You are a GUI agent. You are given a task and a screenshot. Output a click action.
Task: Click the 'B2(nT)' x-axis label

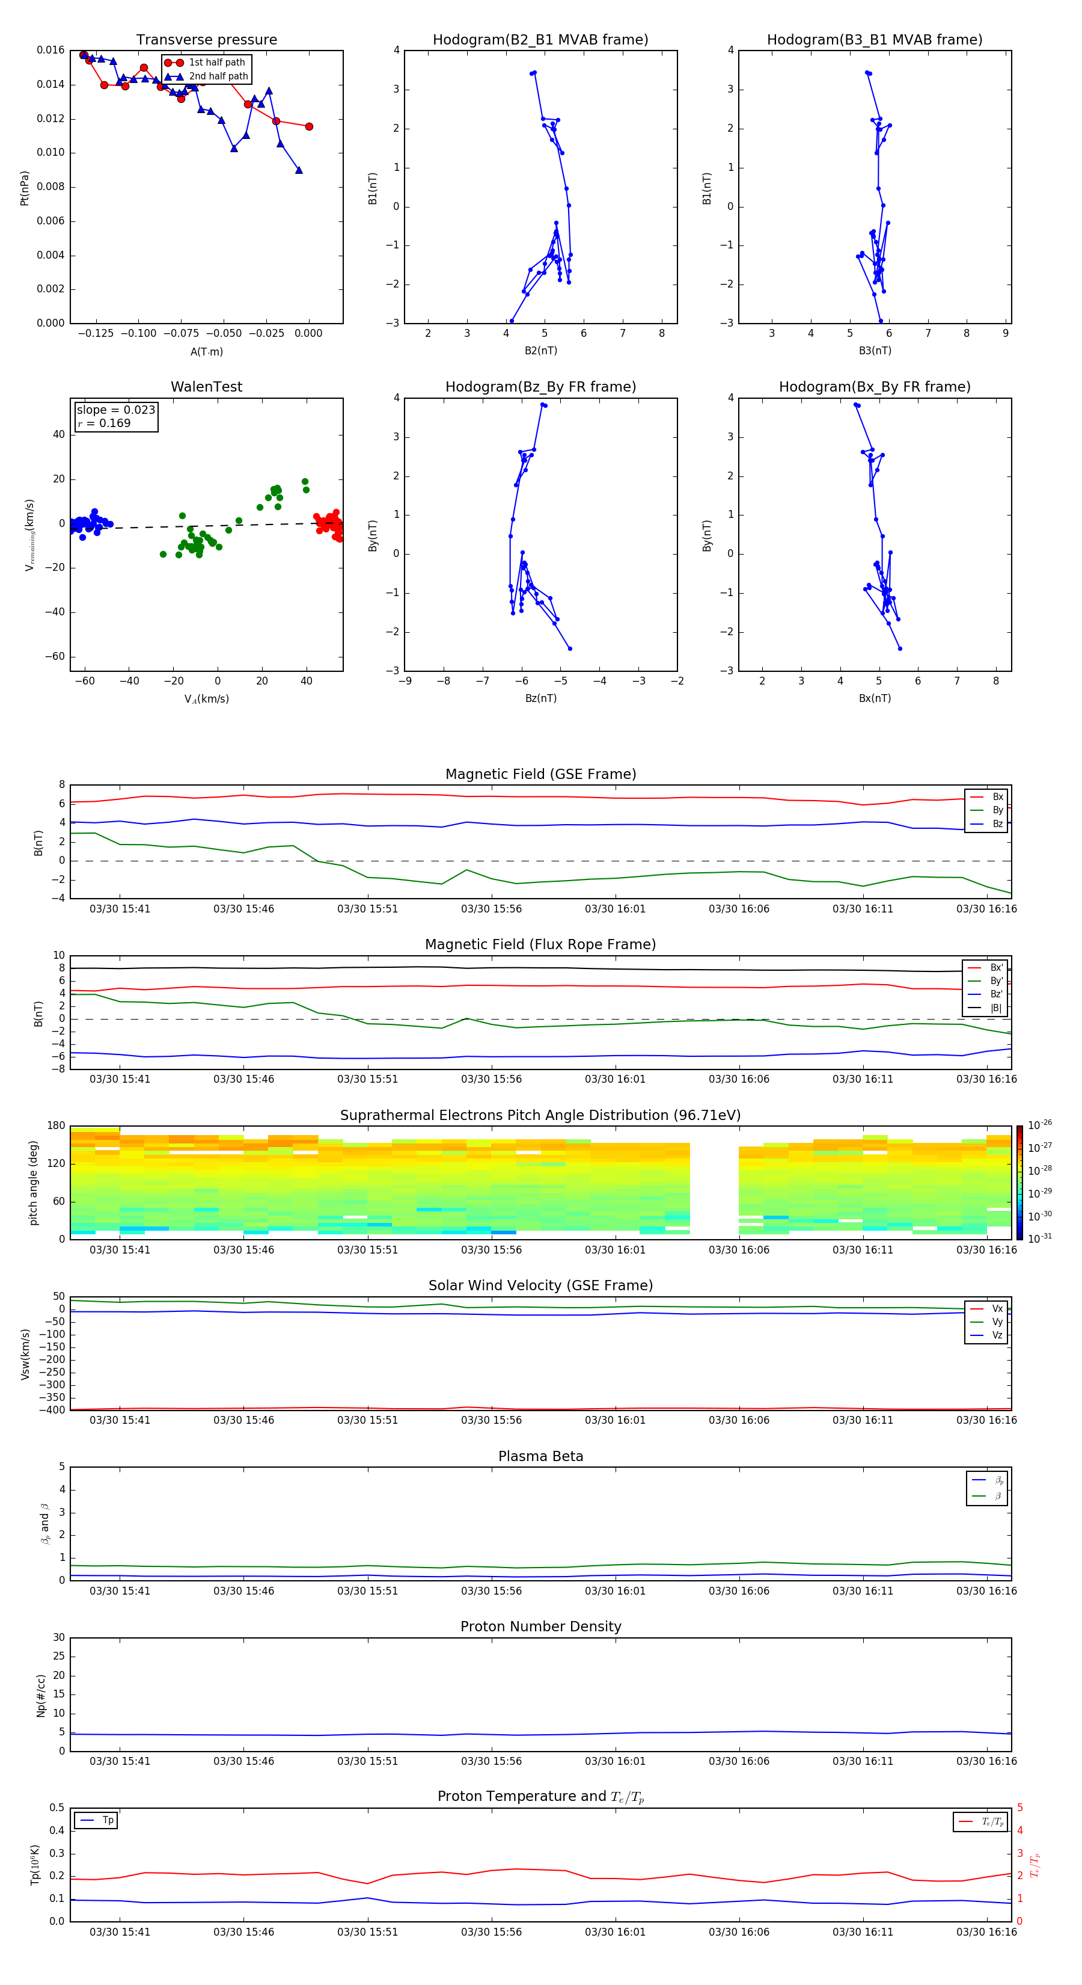540,351
